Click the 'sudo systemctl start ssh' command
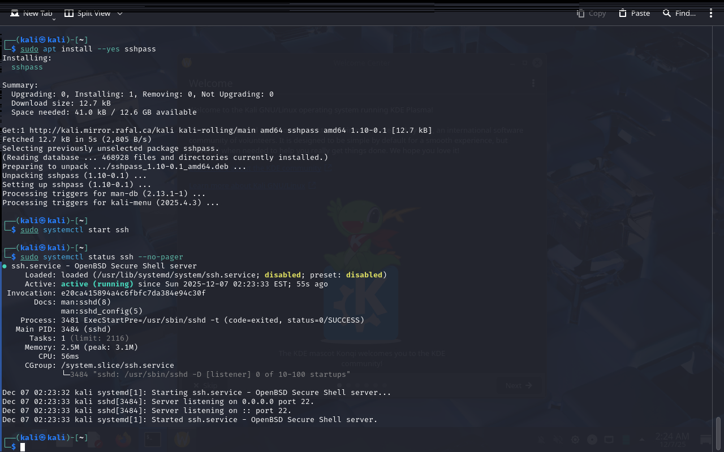Viewport: 724px width, 452px height. point(75,230)
